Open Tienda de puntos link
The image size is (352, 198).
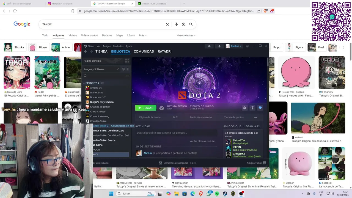point(234,117)
